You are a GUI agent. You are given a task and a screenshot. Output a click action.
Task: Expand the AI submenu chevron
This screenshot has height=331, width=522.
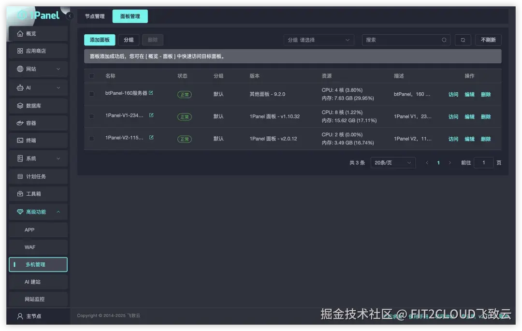click(x=58, y=87)
